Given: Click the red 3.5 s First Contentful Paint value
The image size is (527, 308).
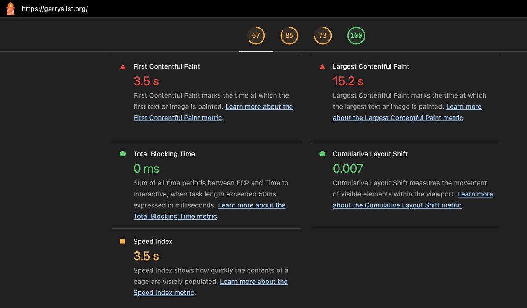Looking at the screenshot, I should pyautogui.click(x=146, y=81).
